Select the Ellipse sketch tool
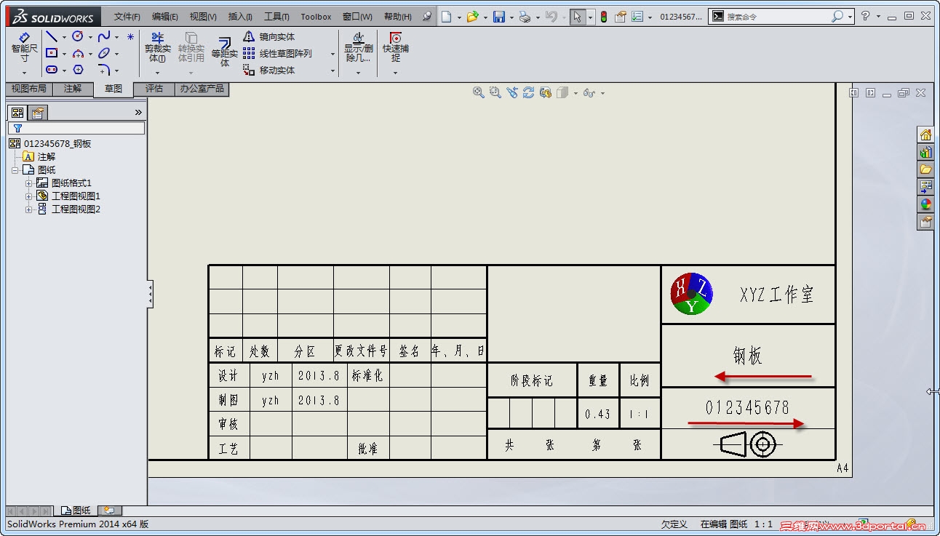Viewport: 940px width, 536px height. pyautogui.click(x=104, y=53)
